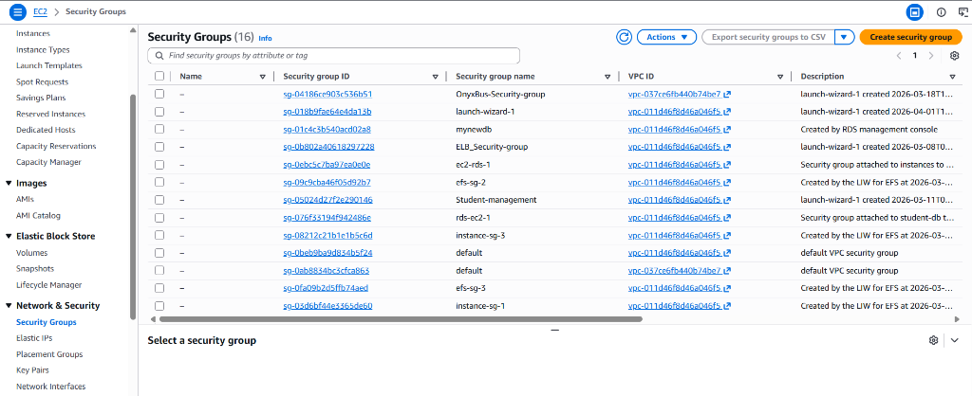
Task: Sort by Name column arrow
Action: click(262, 77)
